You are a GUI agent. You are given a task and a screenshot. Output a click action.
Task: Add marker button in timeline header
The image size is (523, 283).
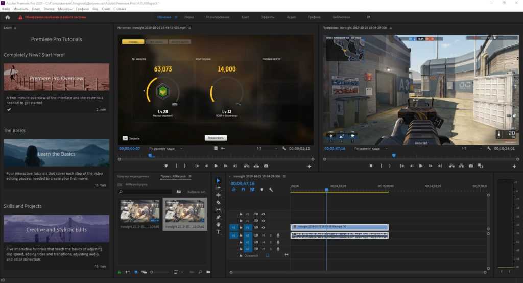coord(261,190)
